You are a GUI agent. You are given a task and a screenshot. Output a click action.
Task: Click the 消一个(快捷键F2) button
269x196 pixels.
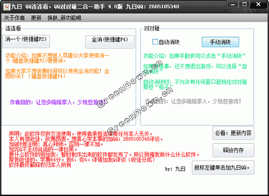pyautogui.click(x=26, y=41)
